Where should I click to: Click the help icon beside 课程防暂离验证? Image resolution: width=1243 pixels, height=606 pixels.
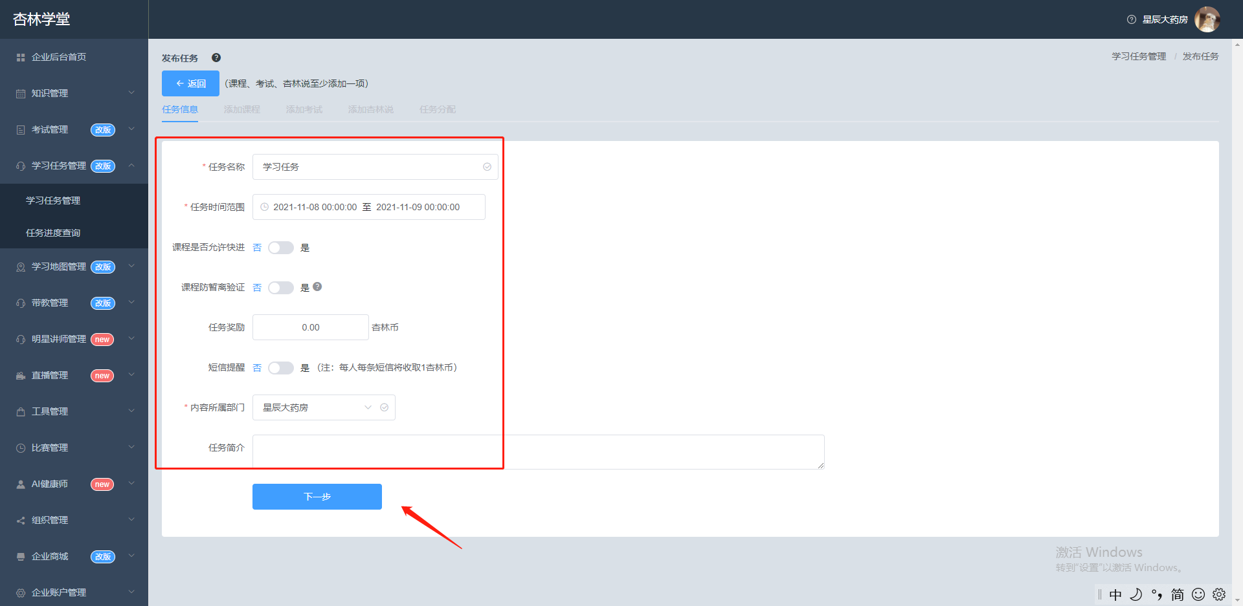[x=317, y=287]
